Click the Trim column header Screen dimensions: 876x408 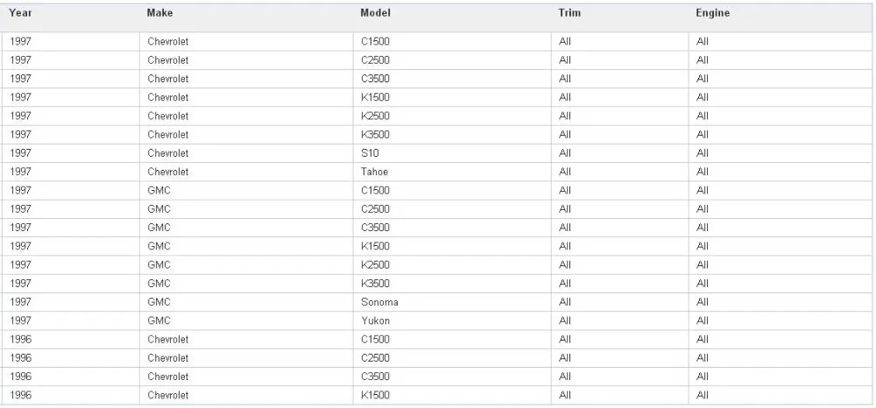coord(569,13)
